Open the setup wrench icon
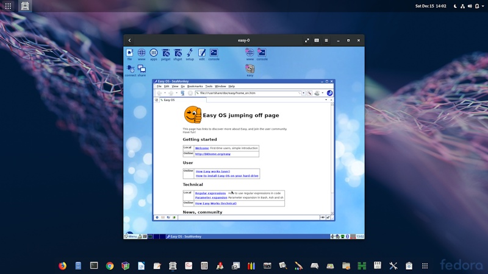 190,54
